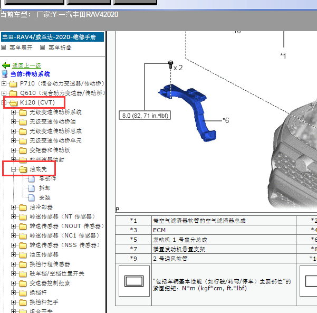Click the folder icon for 转速传感器(NOUT 传感器)
The height and width of the screenshot is (313, 317).
23,226
